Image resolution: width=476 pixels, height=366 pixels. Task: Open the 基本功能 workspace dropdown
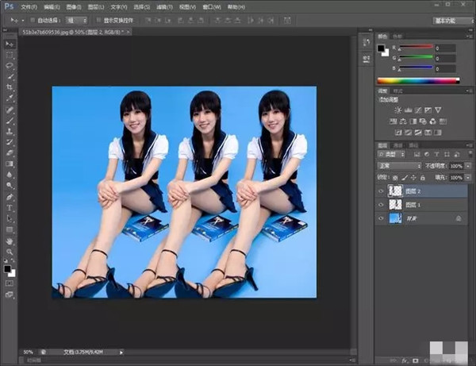point(452,20)
